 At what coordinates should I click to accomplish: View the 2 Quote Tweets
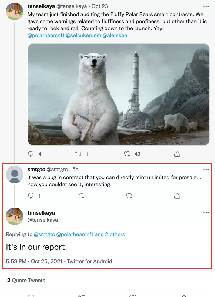click(26, 280)
